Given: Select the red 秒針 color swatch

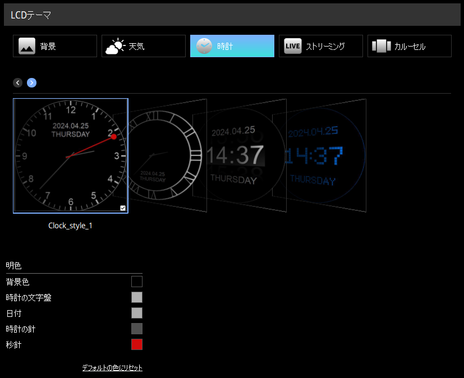Looking at the screenshot, I should 137,344.
